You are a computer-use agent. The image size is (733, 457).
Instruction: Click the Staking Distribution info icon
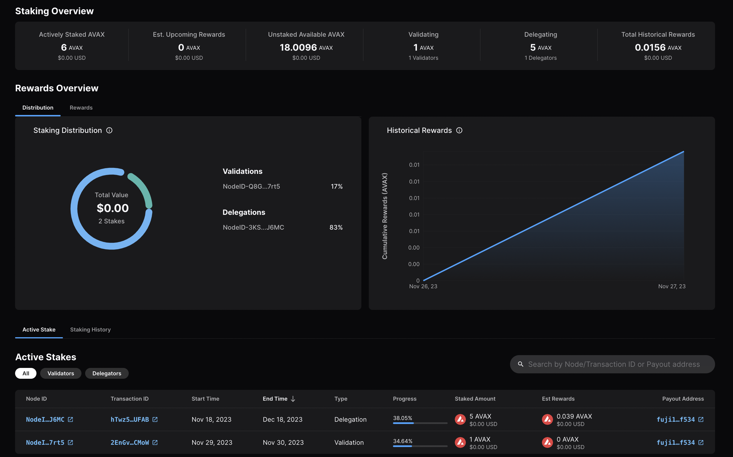click(109, 130)
